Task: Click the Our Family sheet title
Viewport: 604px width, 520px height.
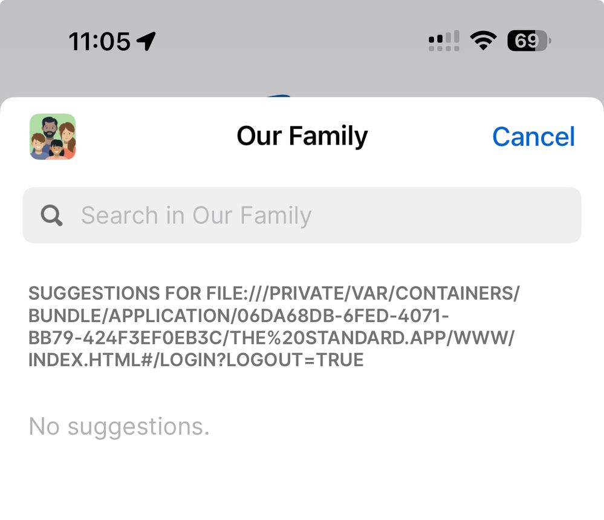Action: tap(302, 136)
